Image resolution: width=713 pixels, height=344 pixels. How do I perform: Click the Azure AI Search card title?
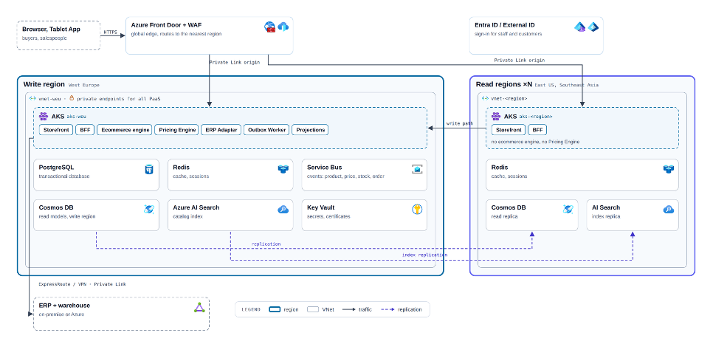(x=196, y=207)
